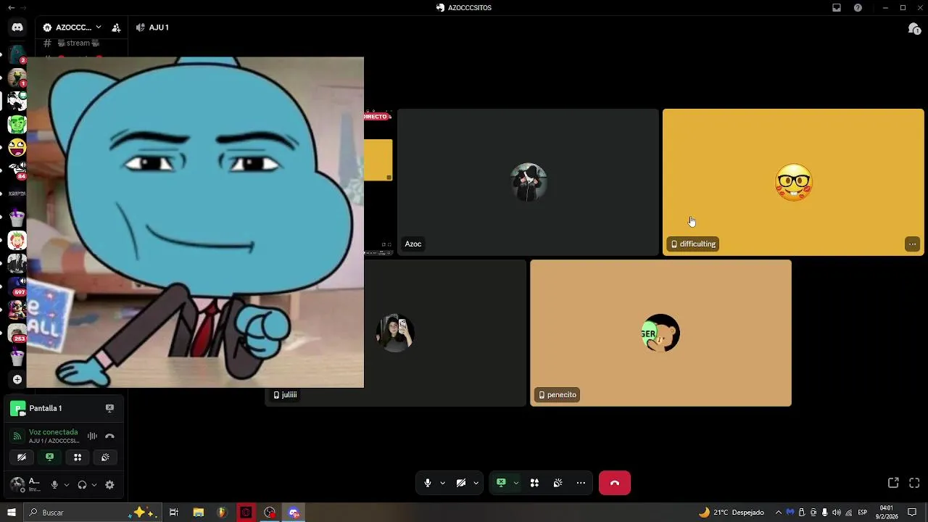Screen dimensions: 928x522
Task: Open weather widget 21°C Despejado
Action: pyautogui.click(x=731, y=513)
